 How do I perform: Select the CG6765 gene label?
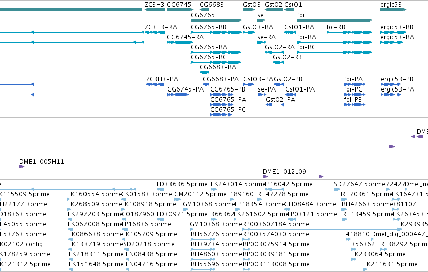tap(203, 15)
